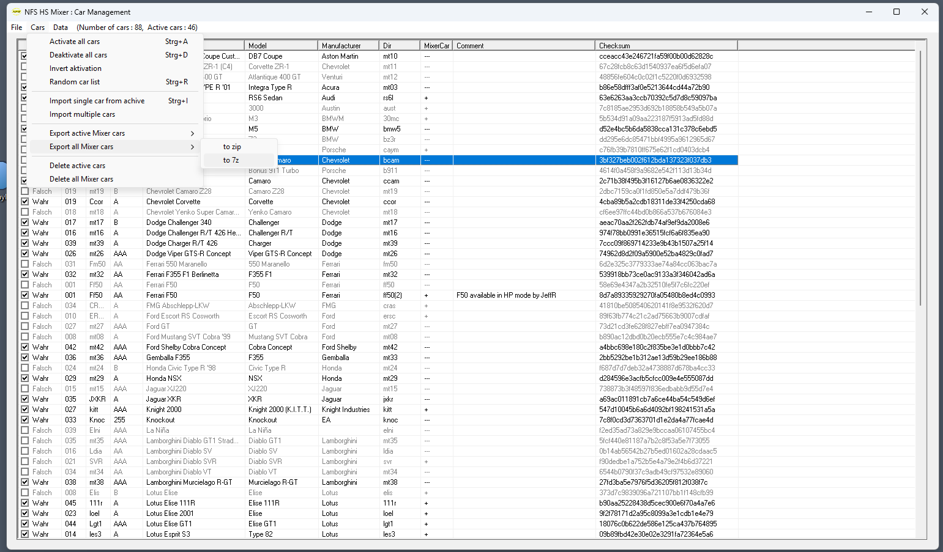Uncheck the Chevrolet Corvette row checkbox
Screen dimensions: 943x552
tap(25, 202)
